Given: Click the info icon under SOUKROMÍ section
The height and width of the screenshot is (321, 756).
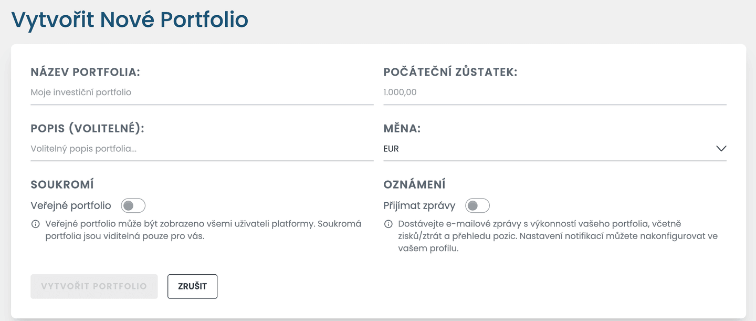Looking at the screenshot, I should point(35,223).
